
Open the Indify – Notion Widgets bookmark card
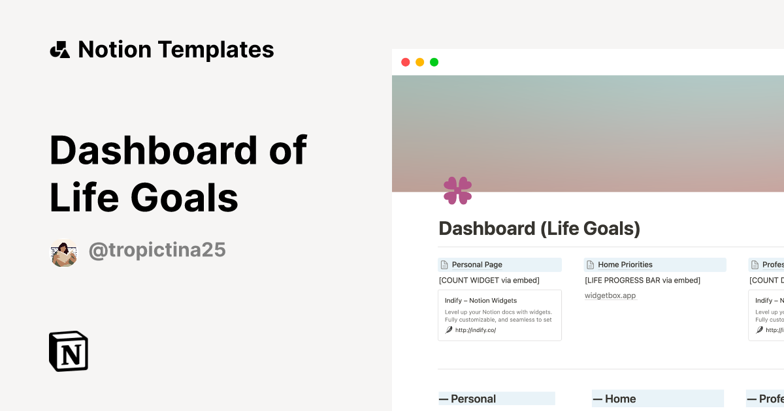tap(500, 314)
